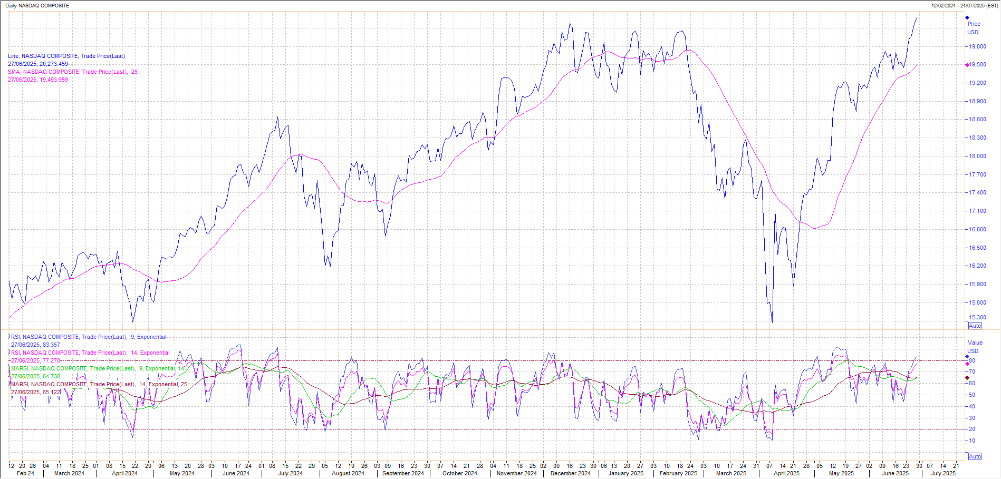
Task: Select the SMA NASDAQ COMPOSITE 25 legend label
Action: (x=73, y=72)
